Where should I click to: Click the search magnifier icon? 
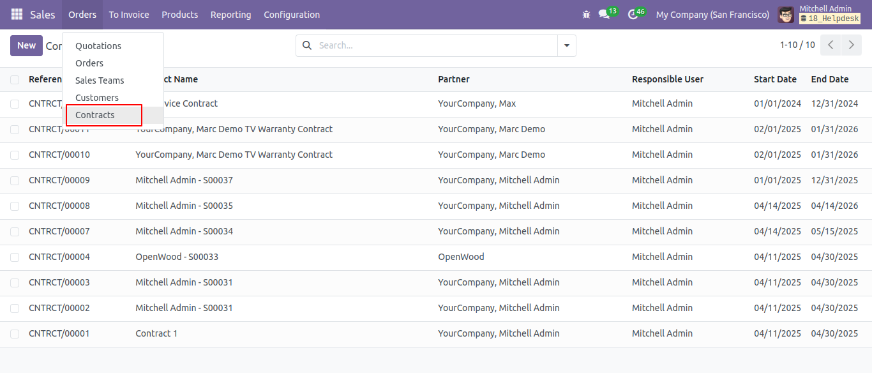coord(307,45)
